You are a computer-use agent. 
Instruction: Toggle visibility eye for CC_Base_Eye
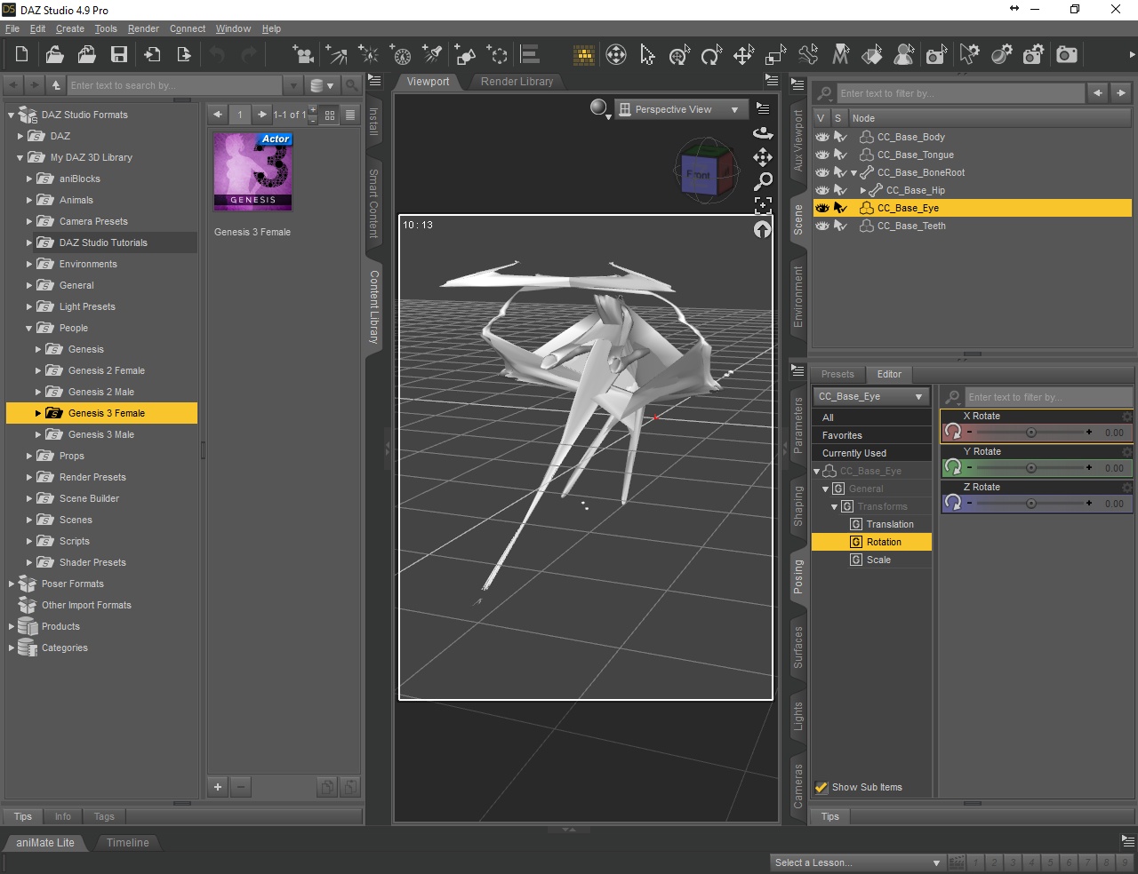[822, 208]
